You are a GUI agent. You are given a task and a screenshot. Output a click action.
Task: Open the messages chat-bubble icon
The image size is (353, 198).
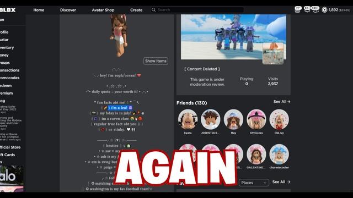pyautogui.click(x=307, y=9)
